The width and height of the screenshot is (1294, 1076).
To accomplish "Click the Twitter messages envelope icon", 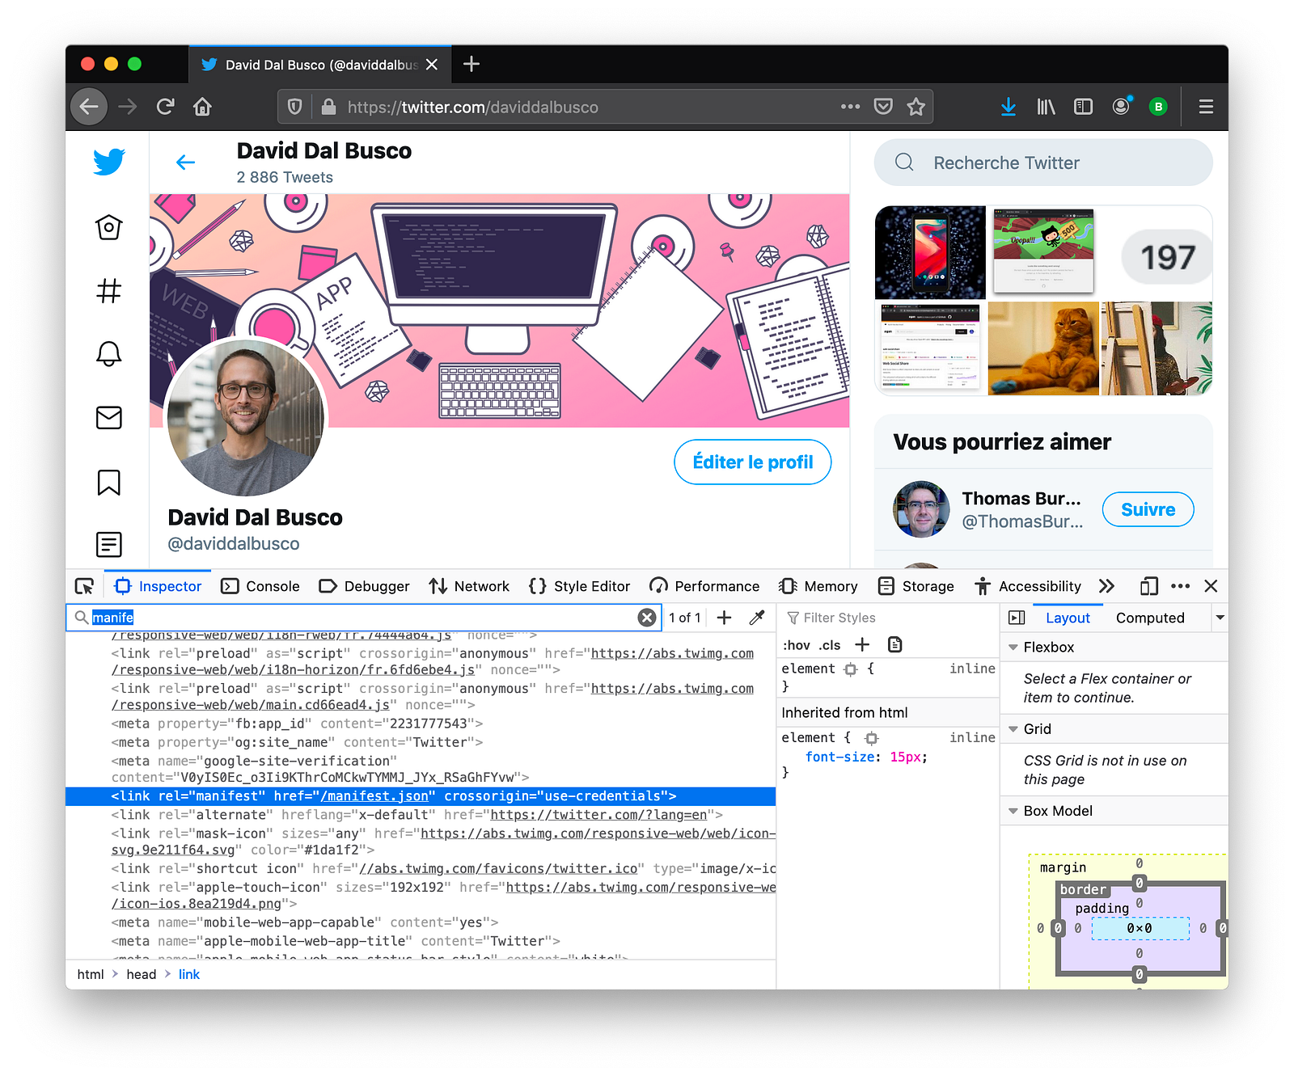I will point(108,417).
